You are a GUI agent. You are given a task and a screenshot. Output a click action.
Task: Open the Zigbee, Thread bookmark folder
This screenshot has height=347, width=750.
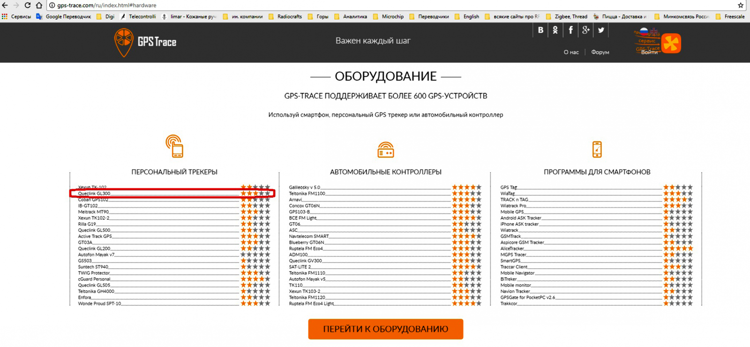pos(567,16)
